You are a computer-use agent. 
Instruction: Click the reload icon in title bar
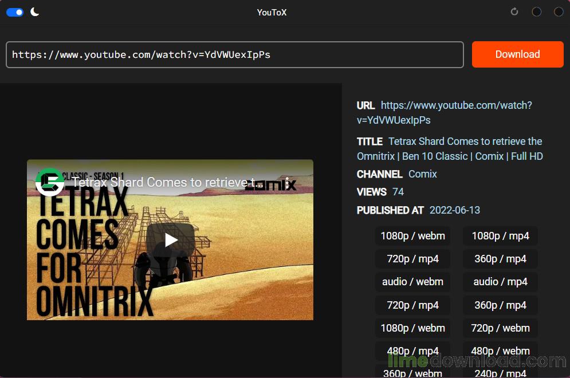tap(514, 11)
